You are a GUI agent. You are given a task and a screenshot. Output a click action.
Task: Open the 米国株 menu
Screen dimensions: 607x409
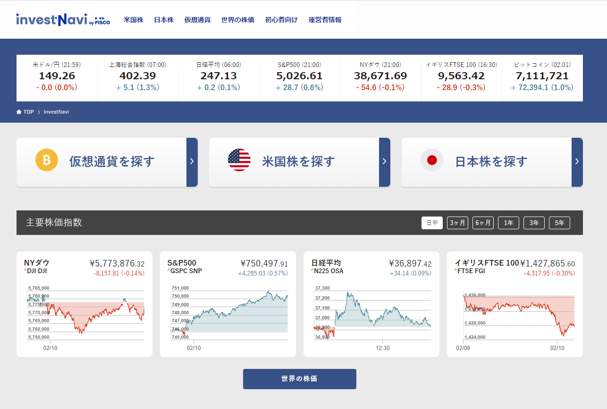tap(134, 20)
